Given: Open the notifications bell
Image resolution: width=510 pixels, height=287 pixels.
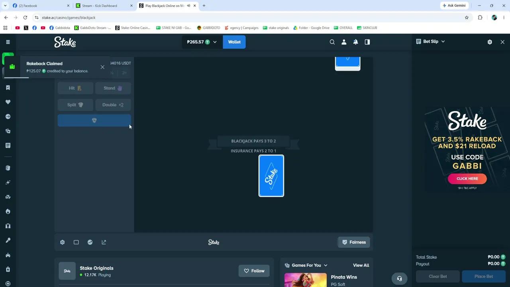Looking at the screenshot, I should pyautogui.click(x=355, y=42).
